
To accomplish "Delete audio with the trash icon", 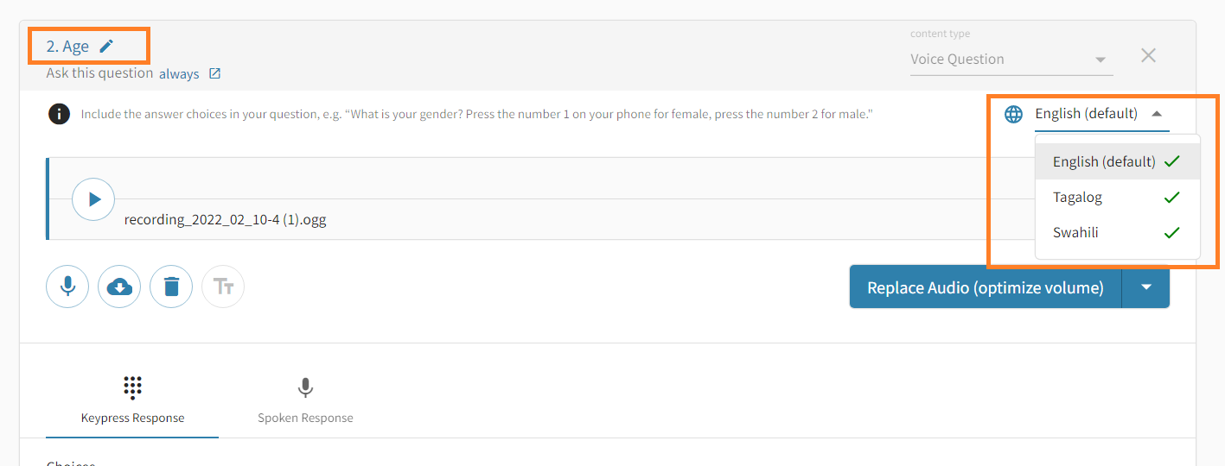I will (x=171, y=287).
